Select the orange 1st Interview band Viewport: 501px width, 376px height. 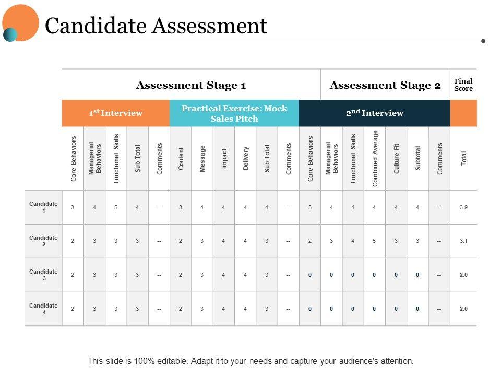point(115,113)
